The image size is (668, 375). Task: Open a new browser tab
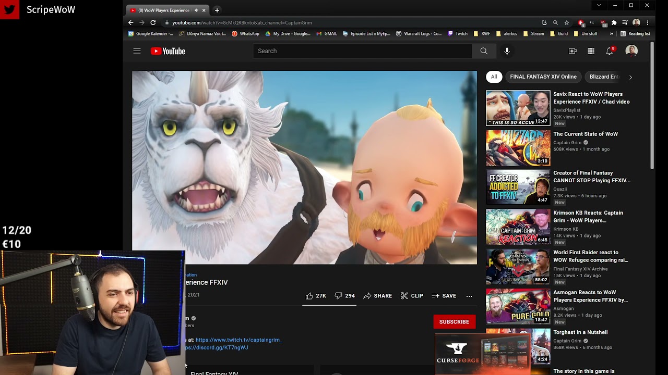click(x=217, y=10)
